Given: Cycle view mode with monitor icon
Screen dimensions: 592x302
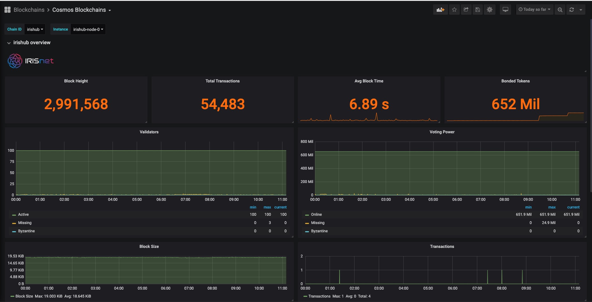Looking at the screenshot, I should click(505, 10).
